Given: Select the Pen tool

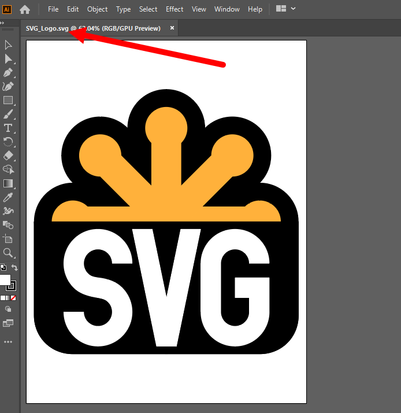Looking at the screenshot, I should [8, 73].
